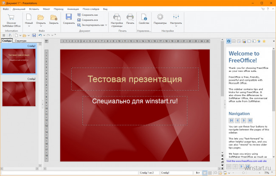Select the Структура panel tab
The height and width of the screenshot is (176, 276).
coord(21,41)
